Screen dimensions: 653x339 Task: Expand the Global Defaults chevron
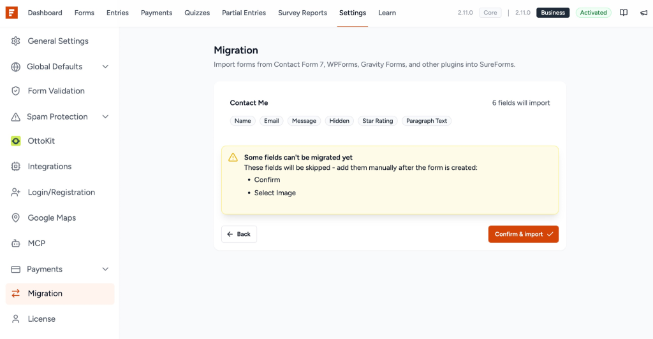(105, 67)
